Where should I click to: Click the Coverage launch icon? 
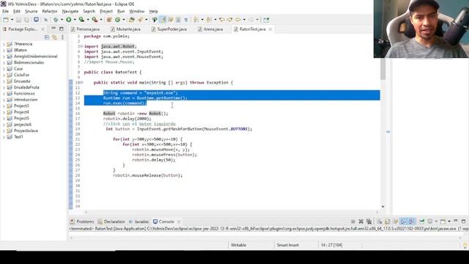(81, 20)
